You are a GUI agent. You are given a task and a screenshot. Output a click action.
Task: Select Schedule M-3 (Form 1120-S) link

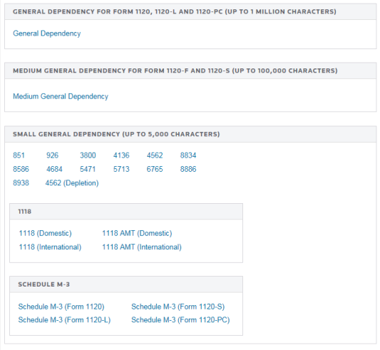click(x=178, y=307)
